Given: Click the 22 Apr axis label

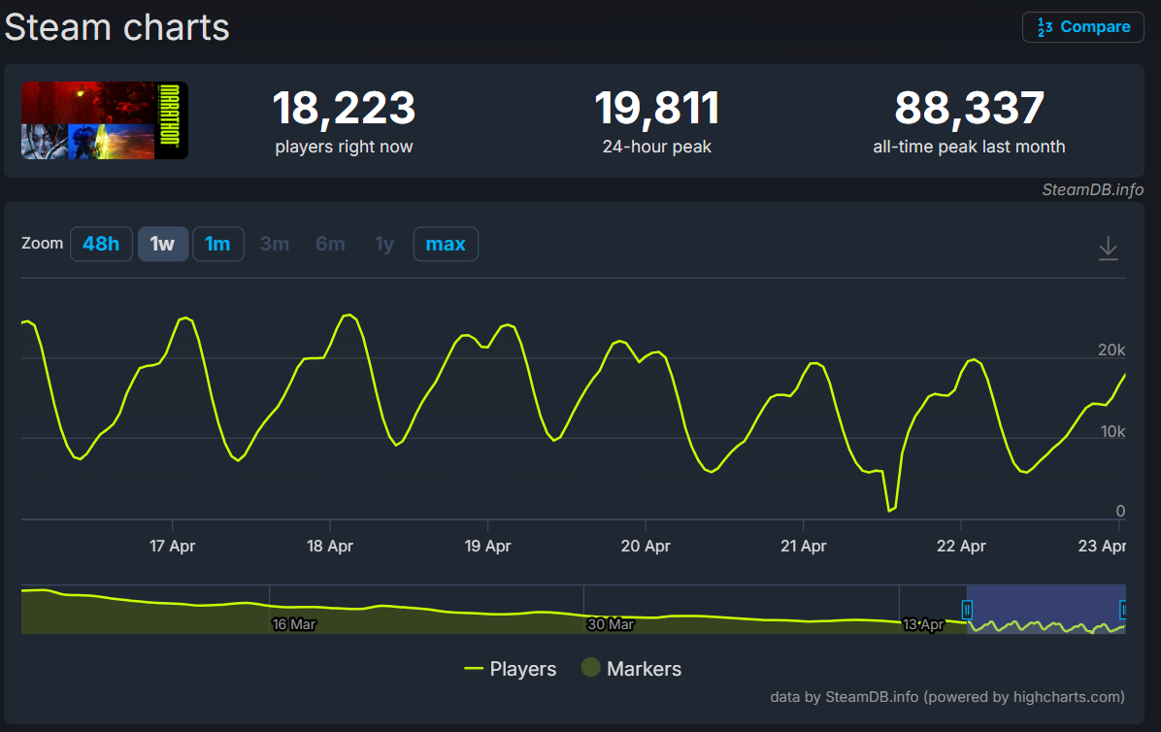Looking at the screenshot, I should 961,547.
